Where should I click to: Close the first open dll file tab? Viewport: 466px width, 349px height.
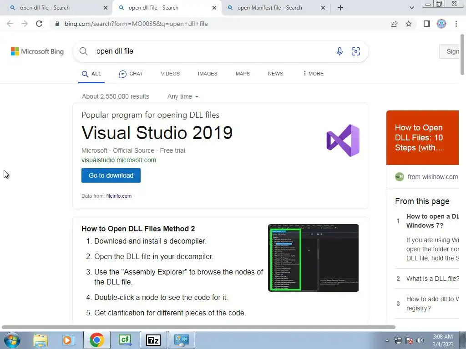pos(106,8)
